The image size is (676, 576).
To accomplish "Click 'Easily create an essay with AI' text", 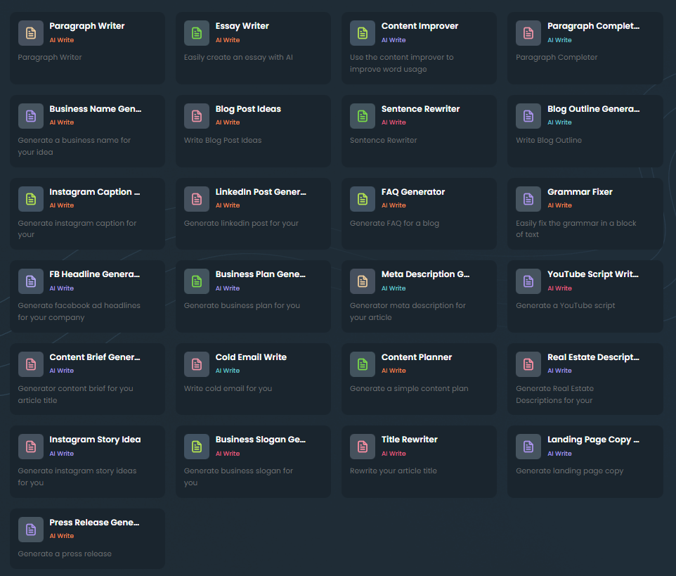I will pyautogui.click(x=238, y=57).
